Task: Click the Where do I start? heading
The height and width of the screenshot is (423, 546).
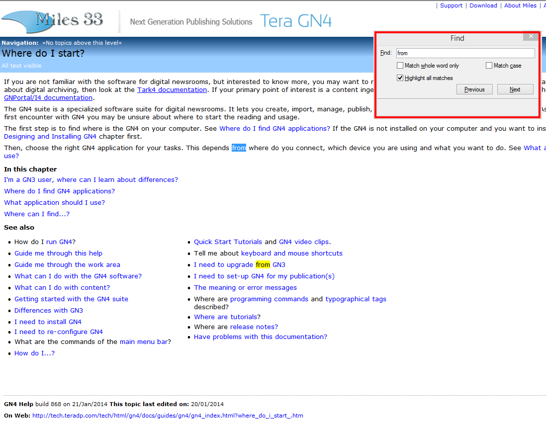Action: click(x=43, y=53)
